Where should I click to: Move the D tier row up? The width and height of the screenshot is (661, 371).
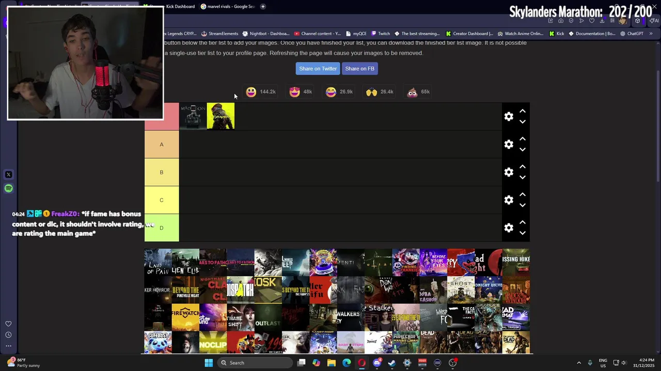tap(523, 222)
